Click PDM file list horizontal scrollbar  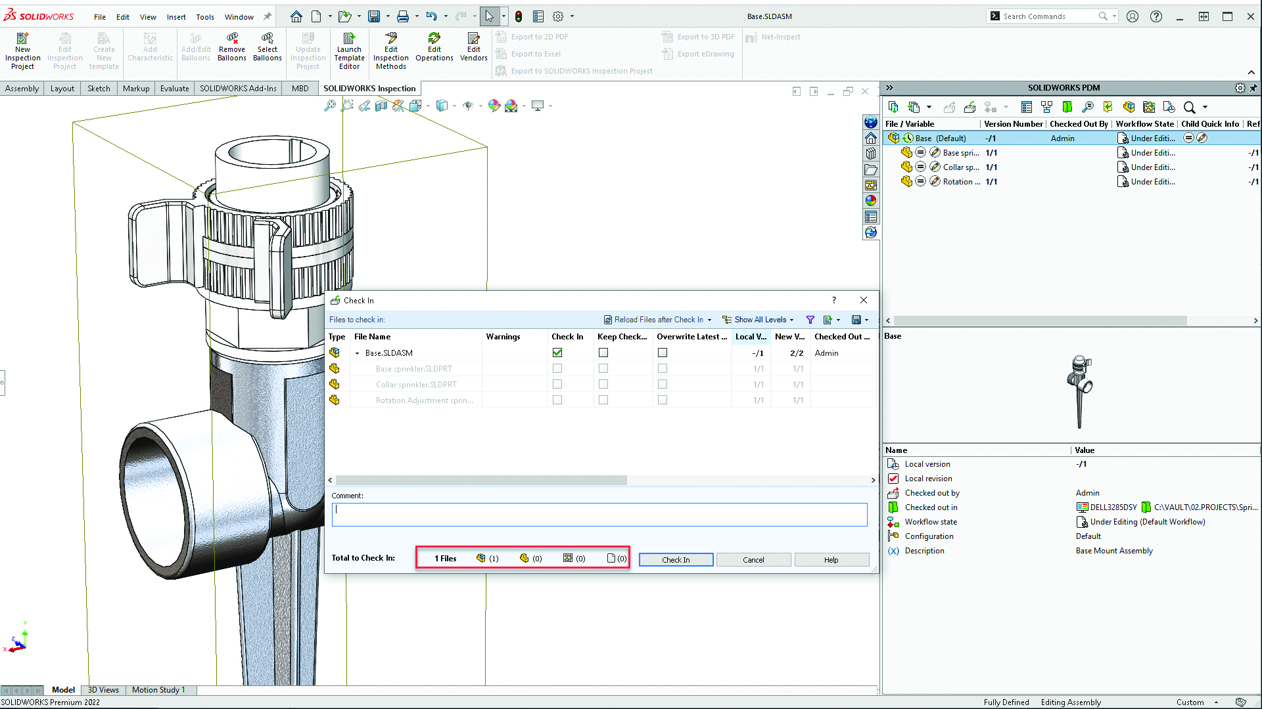(x=1040, y=321)
